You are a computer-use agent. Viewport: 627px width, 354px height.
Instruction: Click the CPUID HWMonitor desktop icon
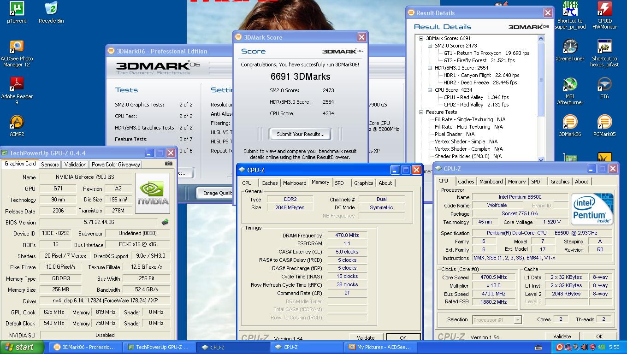[604, 15]
